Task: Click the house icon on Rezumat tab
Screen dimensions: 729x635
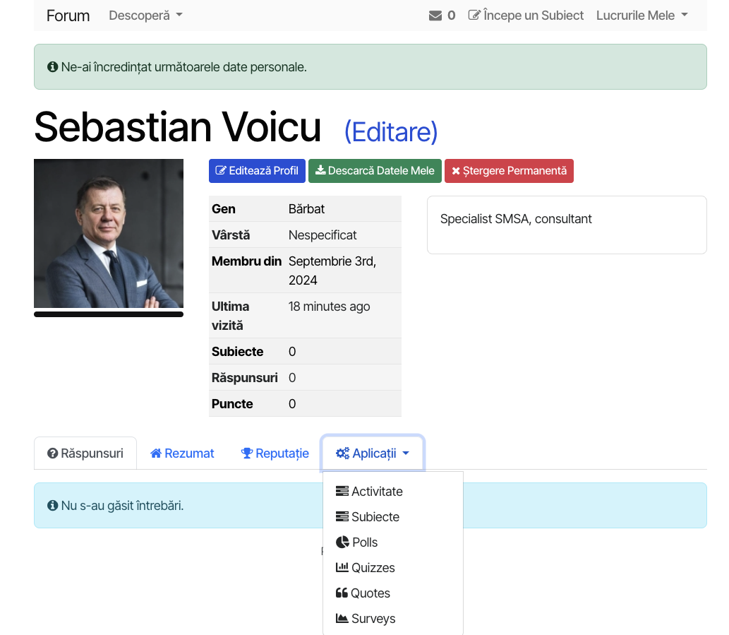Action: coord(156,453)
